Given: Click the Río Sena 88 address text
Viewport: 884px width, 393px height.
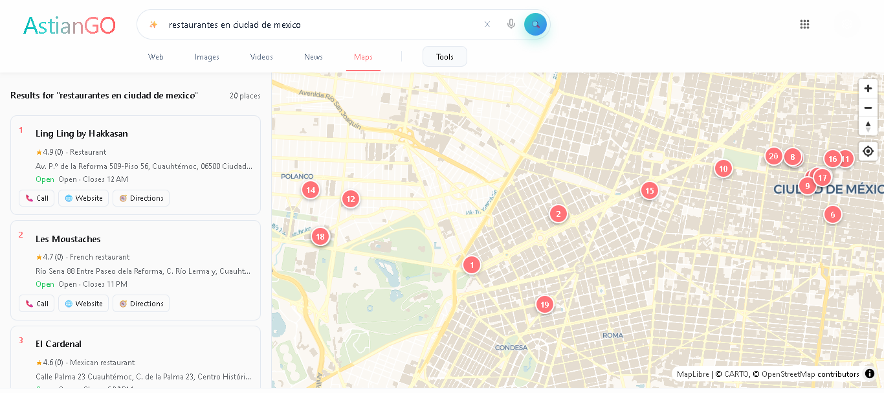Looking at the screenshot, I should pyautogui.click(x=143, y=271).
